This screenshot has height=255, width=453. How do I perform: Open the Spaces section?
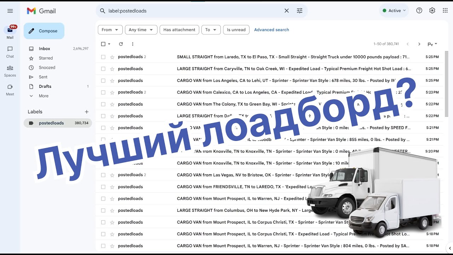click(x=10, y=71)
